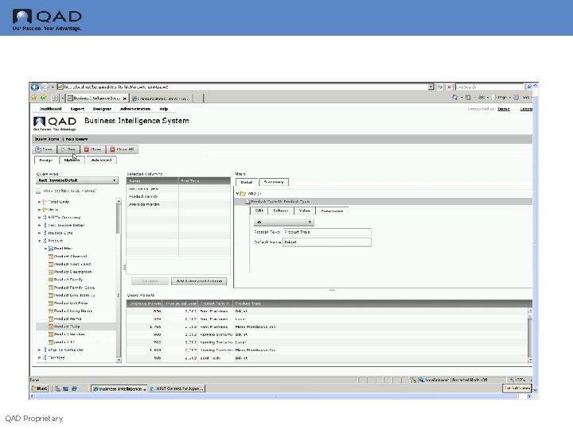Open the filter operator dropdown under Parameters

coord(284,222)
